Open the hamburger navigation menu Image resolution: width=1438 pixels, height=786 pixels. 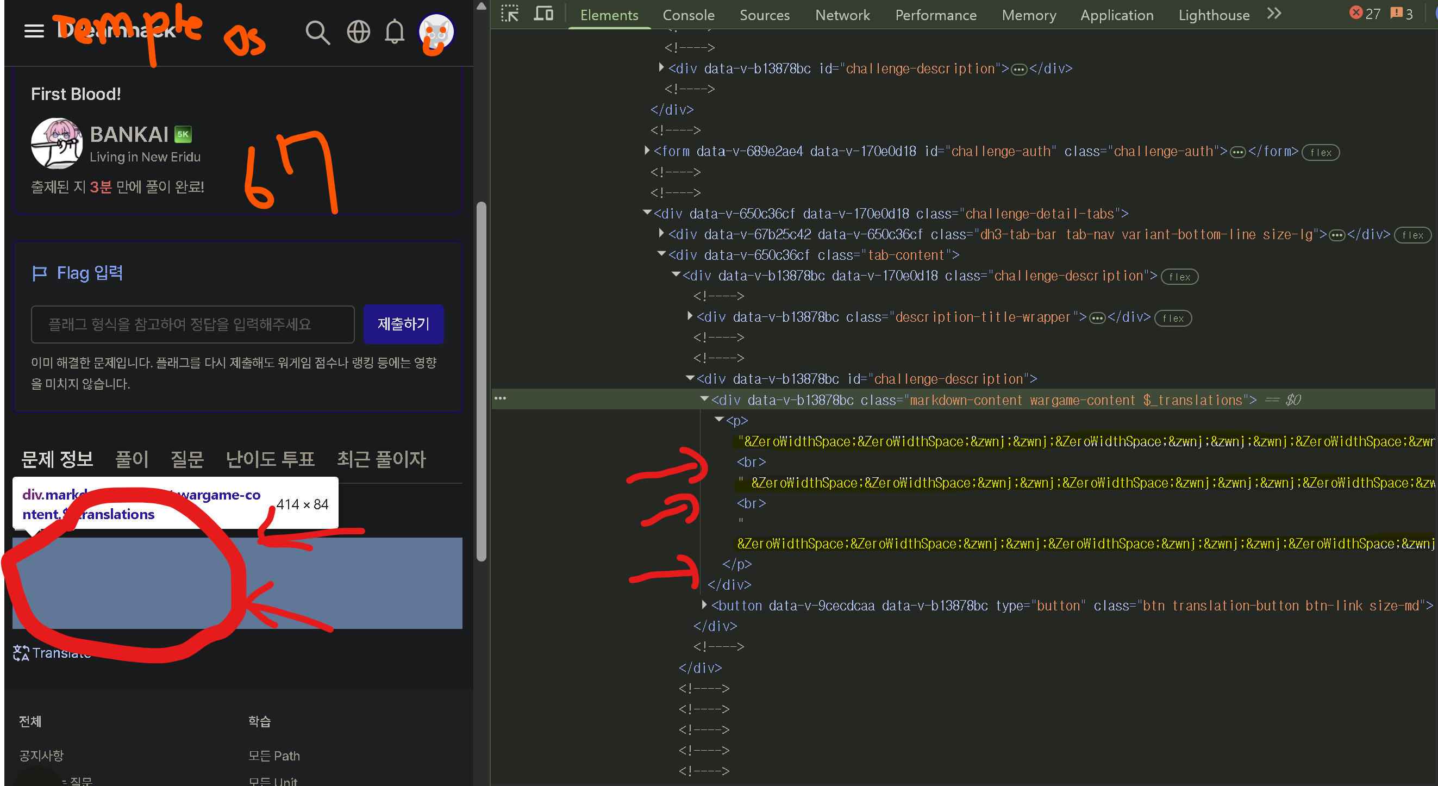[x=34, y=32]
